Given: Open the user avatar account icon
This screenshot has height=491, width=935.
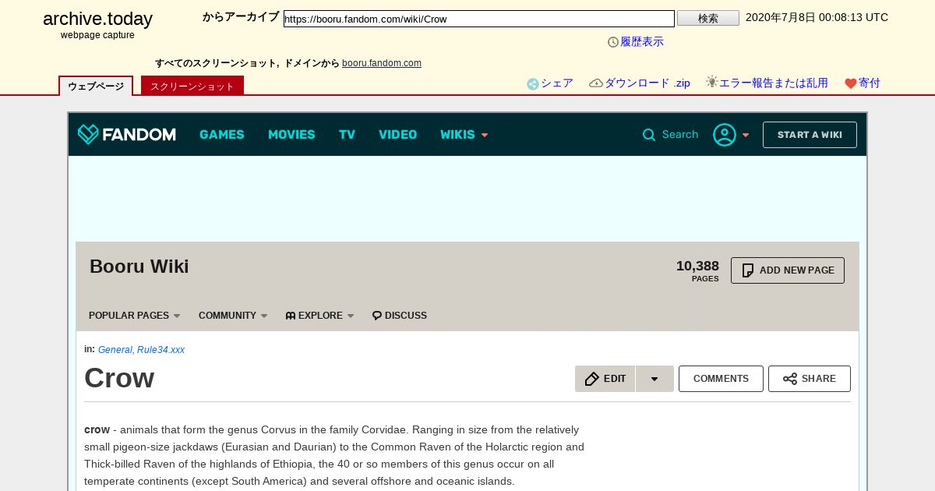Looking at the screenshot, I should [725, 135].
